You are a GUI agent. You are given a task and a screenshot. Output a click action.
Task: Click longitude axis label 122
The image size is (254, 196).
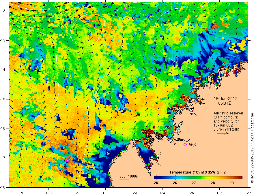105,193
